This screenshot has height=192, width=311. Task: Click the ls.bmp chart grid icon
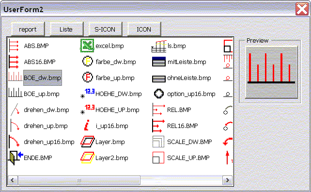point(159,46)
